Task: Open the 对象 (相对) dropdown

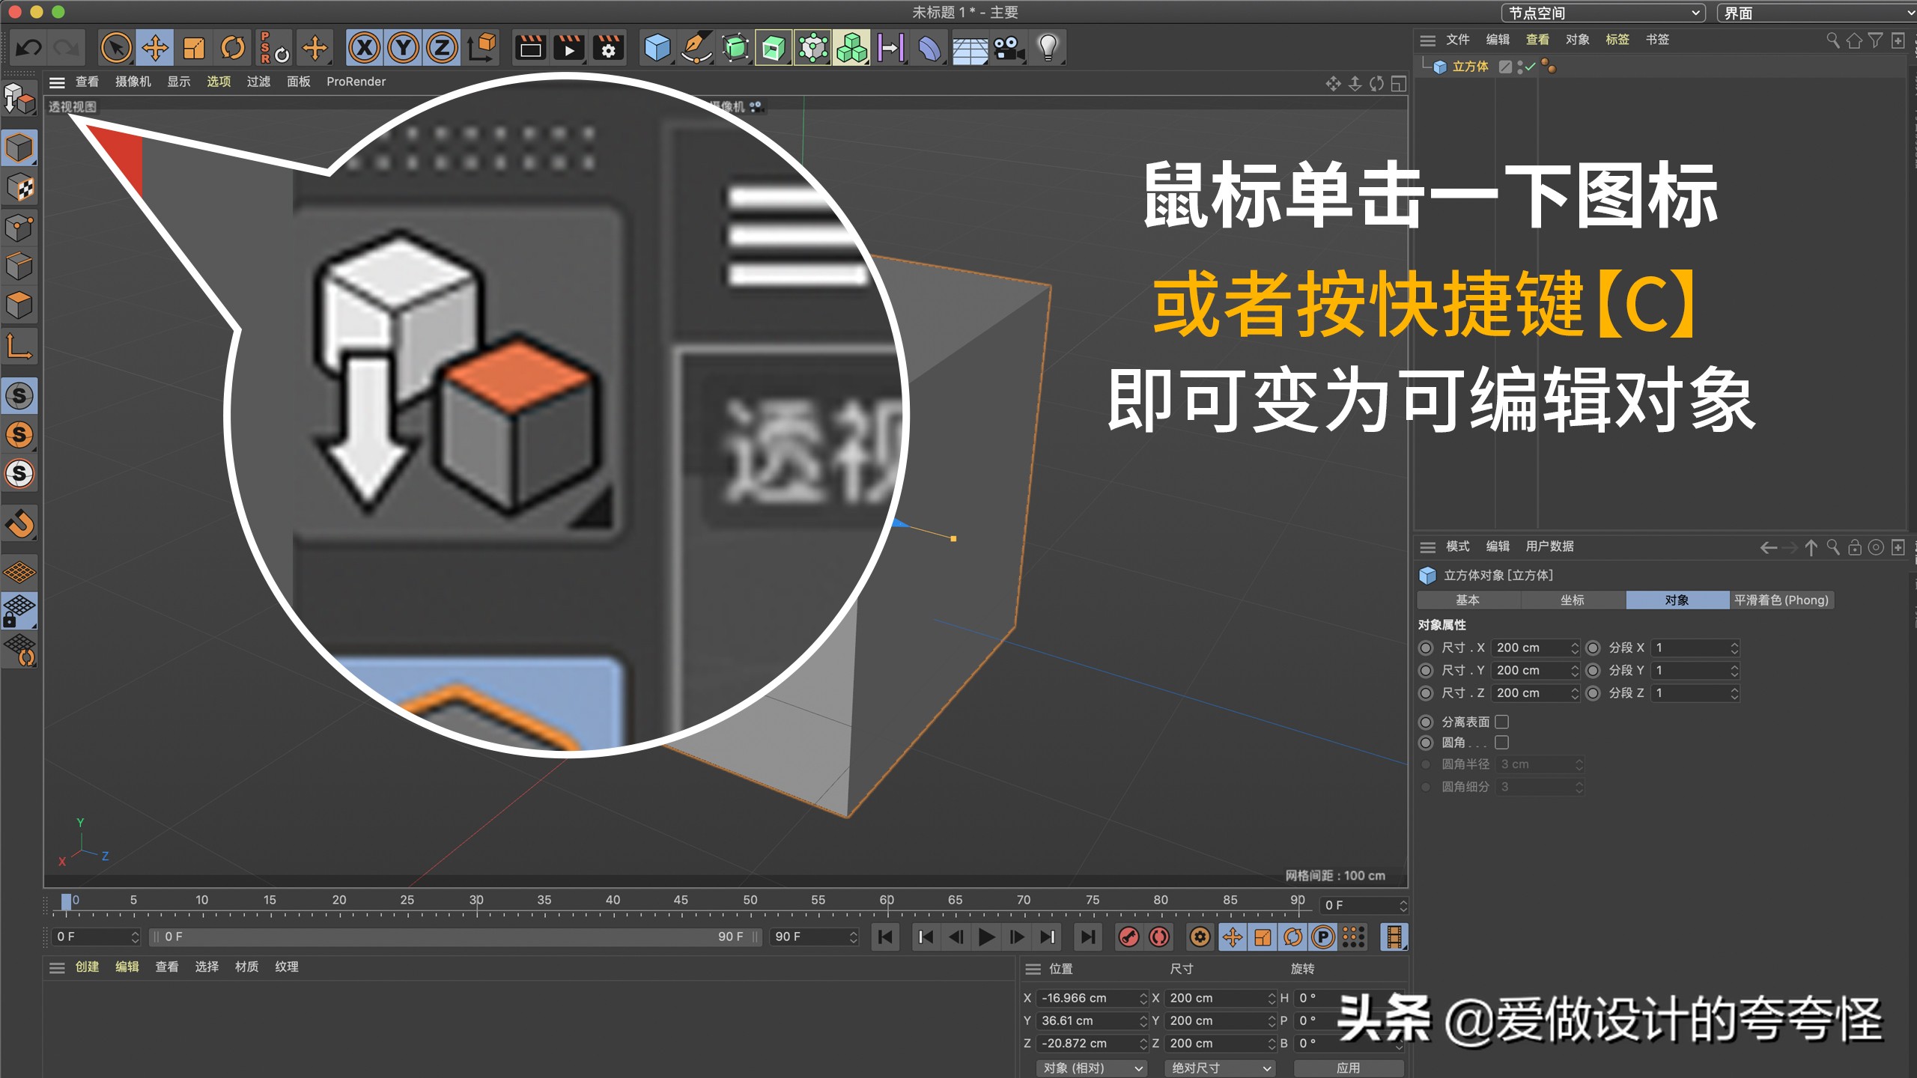Action: click(1091, 1068)
